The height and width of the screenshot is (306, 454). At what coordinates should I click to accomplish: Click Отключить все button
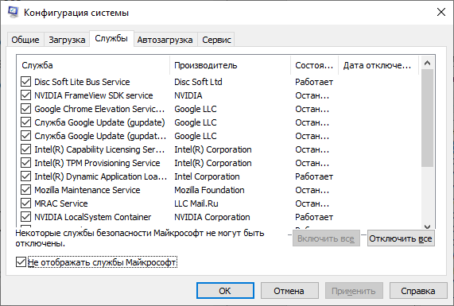click(x=401, y=238)
